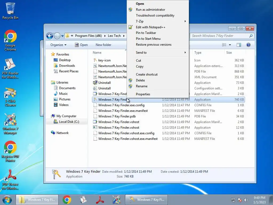Screen dimensions: 273x205
Task: Open the Recycle Bin desktop icon
Action: tap(10, 10)
